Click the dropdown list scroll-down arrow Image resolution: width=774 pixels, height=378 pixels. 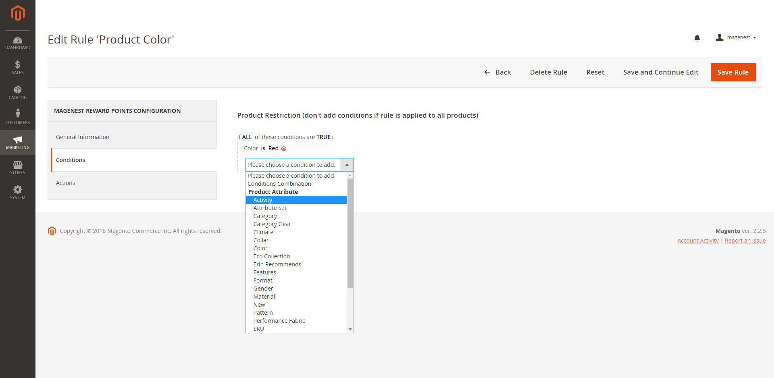pos(350,329)
